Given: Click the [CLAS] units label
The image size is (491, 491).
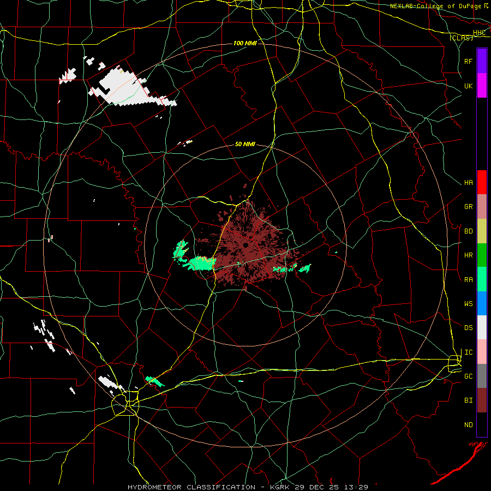Looking at the screenshot, I should pyautogui.click(x=461, y=38).
